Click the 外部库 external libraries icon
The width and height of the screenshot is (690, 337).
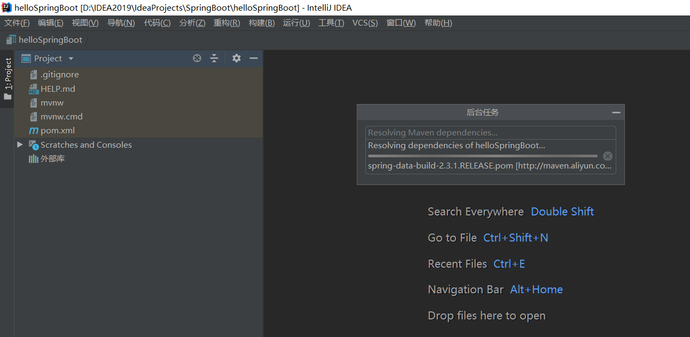click(34, 159)
